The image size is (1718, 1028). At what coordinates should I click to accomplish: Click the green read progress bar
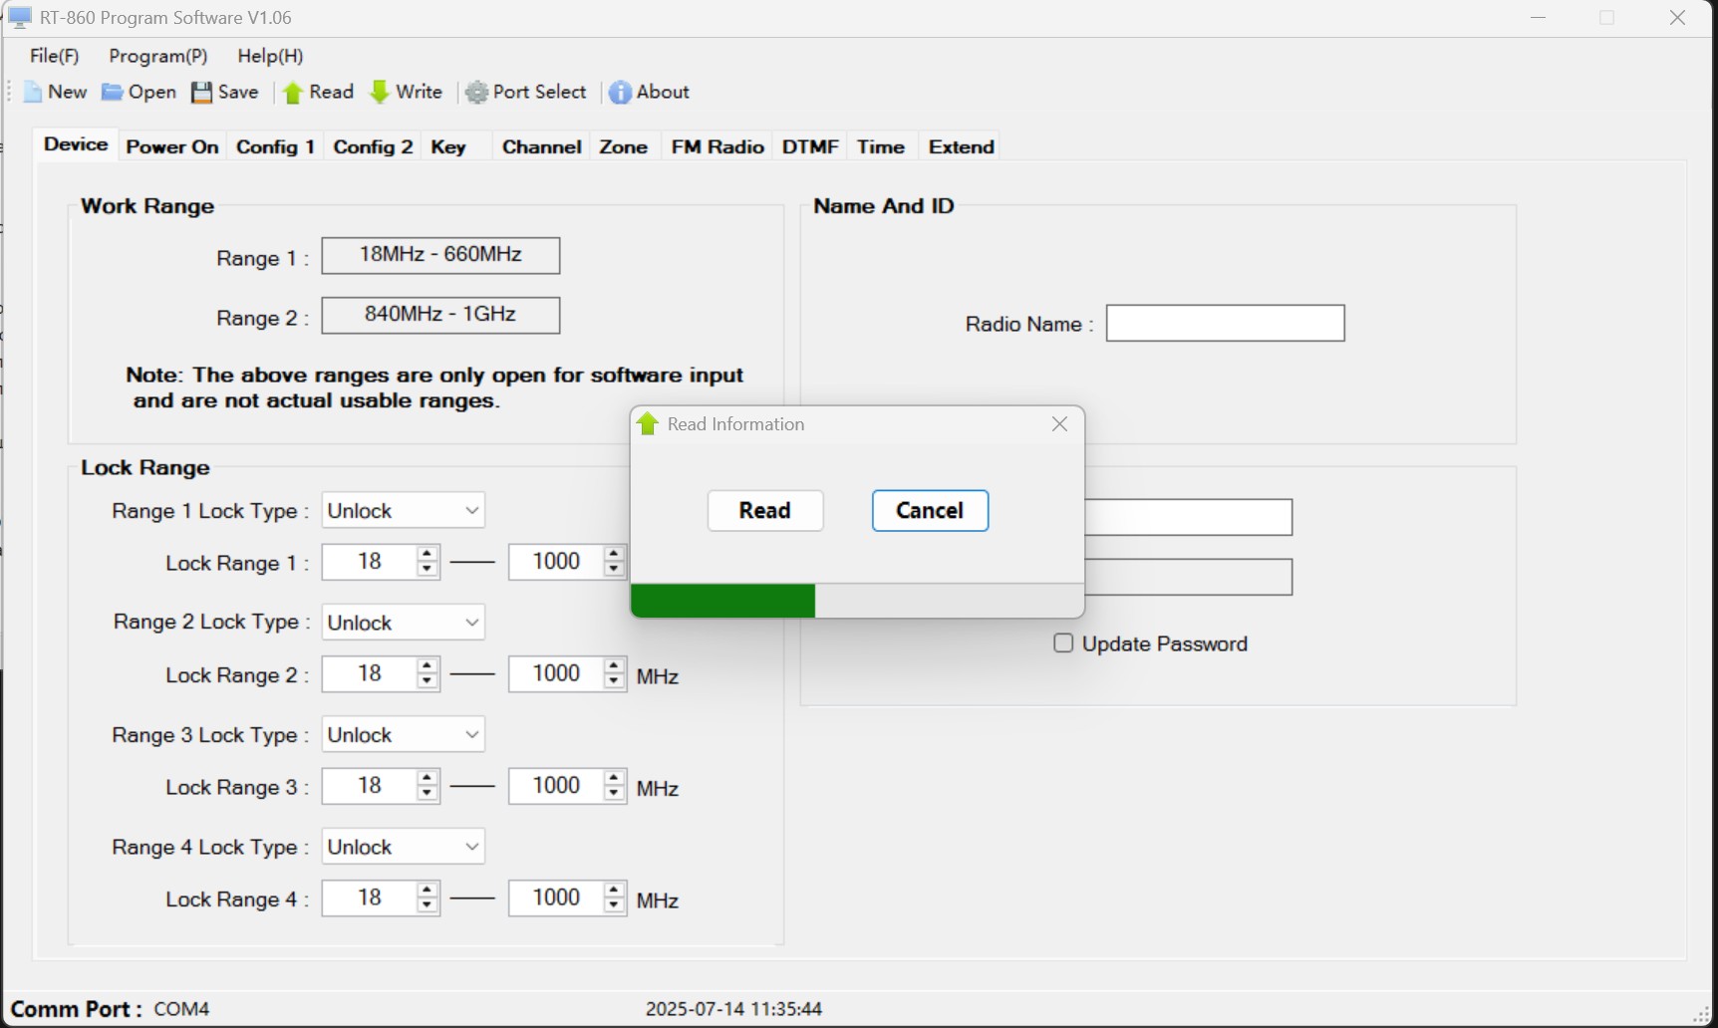point(723,601)
